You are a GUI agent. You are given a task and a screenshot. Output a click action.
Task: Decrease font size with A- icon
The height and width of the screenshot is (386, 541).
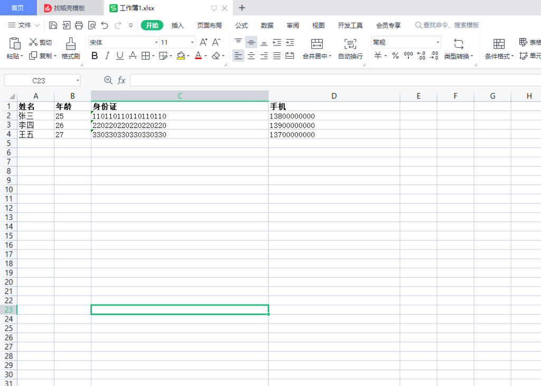216,42
